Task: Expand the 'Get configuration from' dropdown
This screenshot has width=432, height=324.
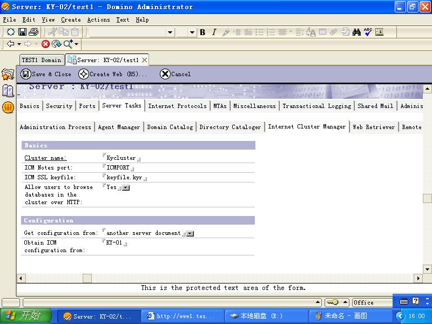Action: click(x=190, y=234)
